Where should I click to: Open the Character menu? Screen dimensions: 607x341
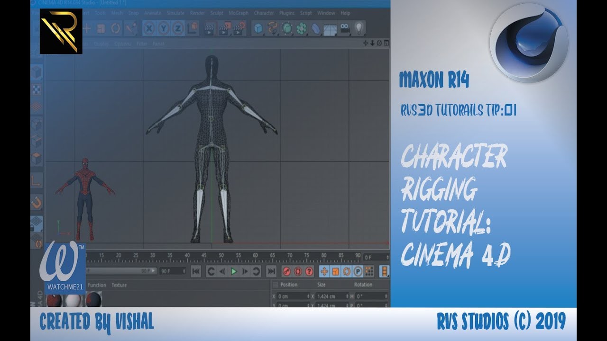264,13
